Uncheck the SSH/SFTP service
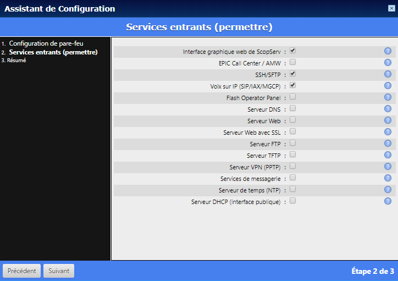Viewport: 398px width, 281px height. (x=292, y=74)
